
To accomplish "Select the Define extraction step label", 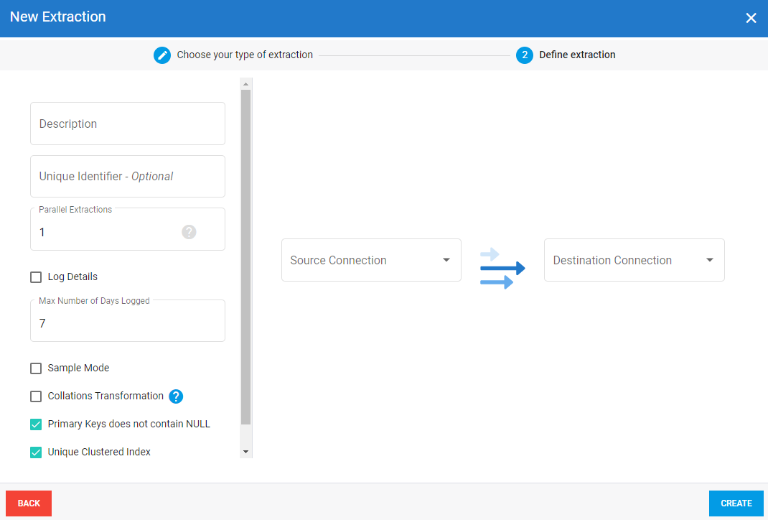I will (577, 55).
